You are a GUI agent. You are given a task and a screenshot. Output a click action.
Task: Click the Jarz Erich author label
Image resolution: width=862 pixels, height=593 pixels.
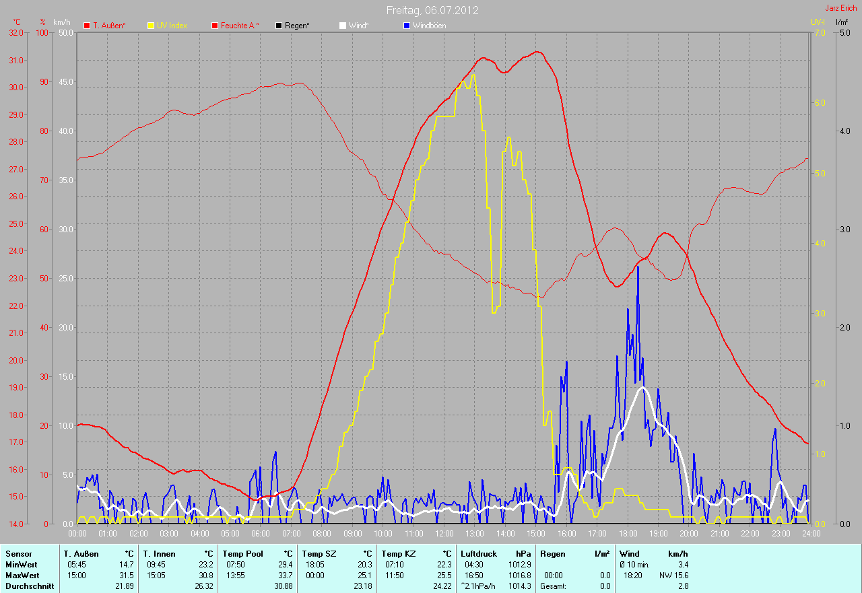[841, 8]
